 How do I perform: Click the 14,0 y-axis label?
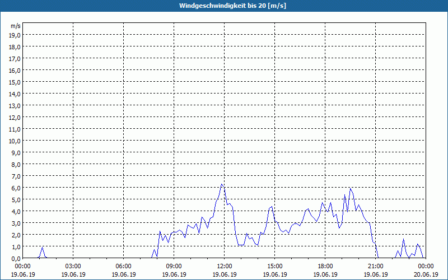[15, 94]
